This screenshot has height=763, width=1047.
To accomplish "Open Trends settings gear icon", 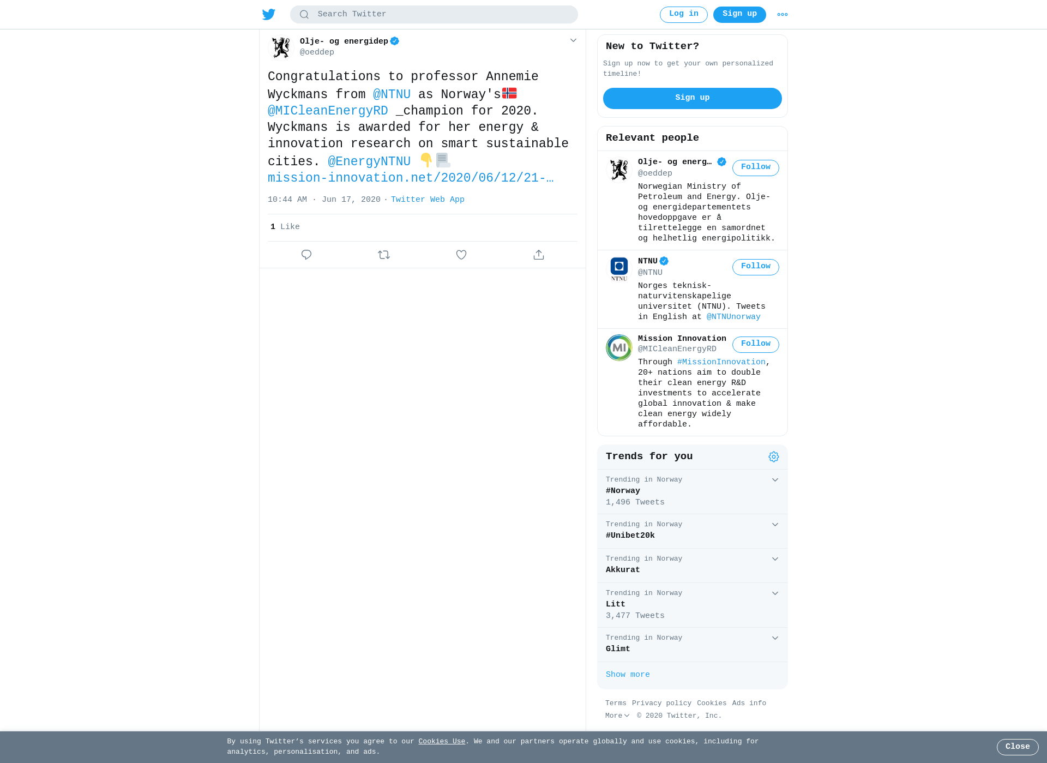I will pos(774,457).
